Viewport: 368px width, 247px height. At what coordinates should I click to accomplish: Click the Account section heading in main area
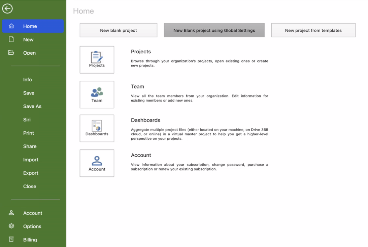click(141, 155)
